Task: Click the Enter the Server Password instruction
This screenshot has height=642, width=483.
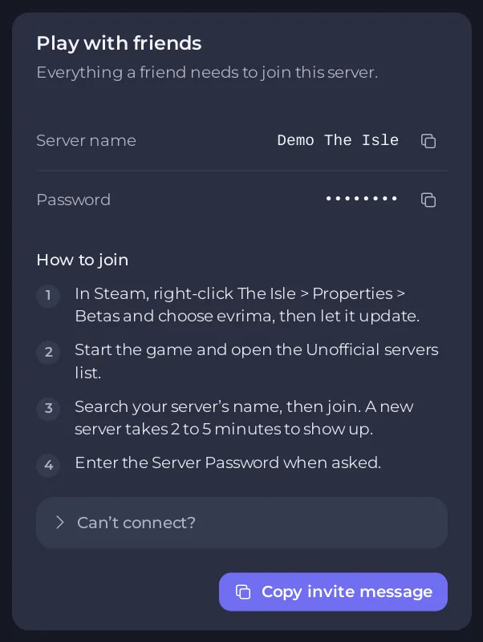Action: 228,462
